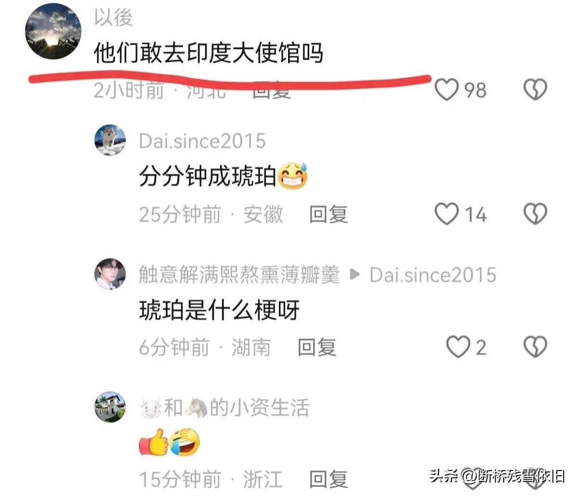
Task: Open house avatar of 小资生活 user
Action: tap(110, 407)
